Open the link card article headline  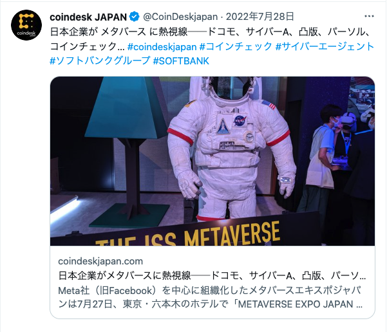tap(212, 275)
